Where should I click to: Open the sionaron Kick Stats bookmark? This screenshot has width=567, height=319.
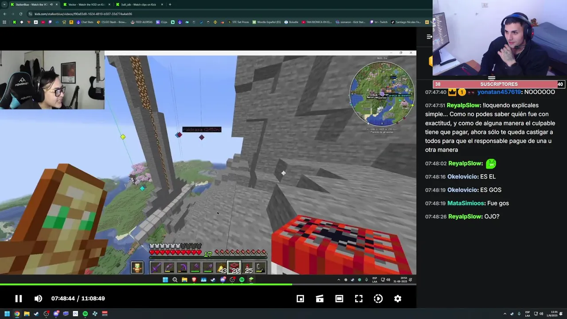click(x=350, y=22)
